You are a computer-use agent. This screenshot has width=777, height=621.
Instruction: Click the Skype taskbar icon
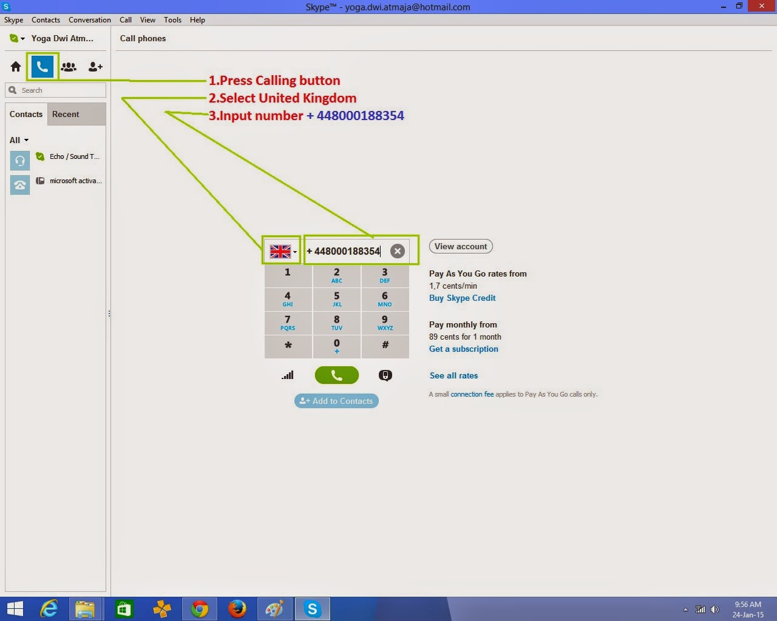click(313, 609)
